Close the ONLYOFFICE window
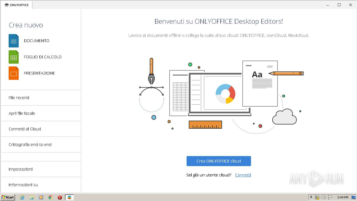The width and height of the screenshot is (357, 201). [351, 5]
